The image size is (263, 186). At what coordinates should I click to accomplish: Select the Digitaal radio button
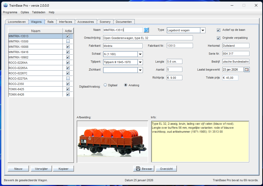click(105, 85)
